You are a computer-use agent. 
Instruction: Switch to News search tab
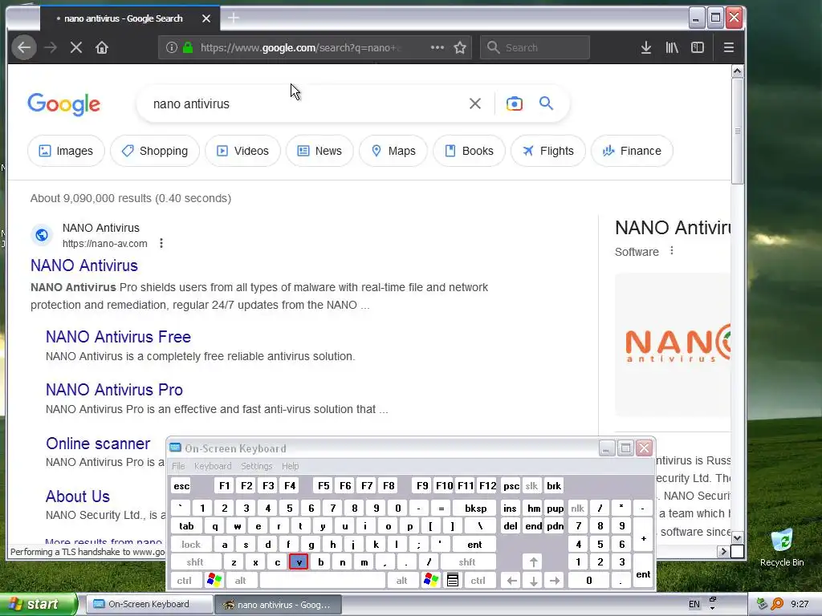pos(319,151)
